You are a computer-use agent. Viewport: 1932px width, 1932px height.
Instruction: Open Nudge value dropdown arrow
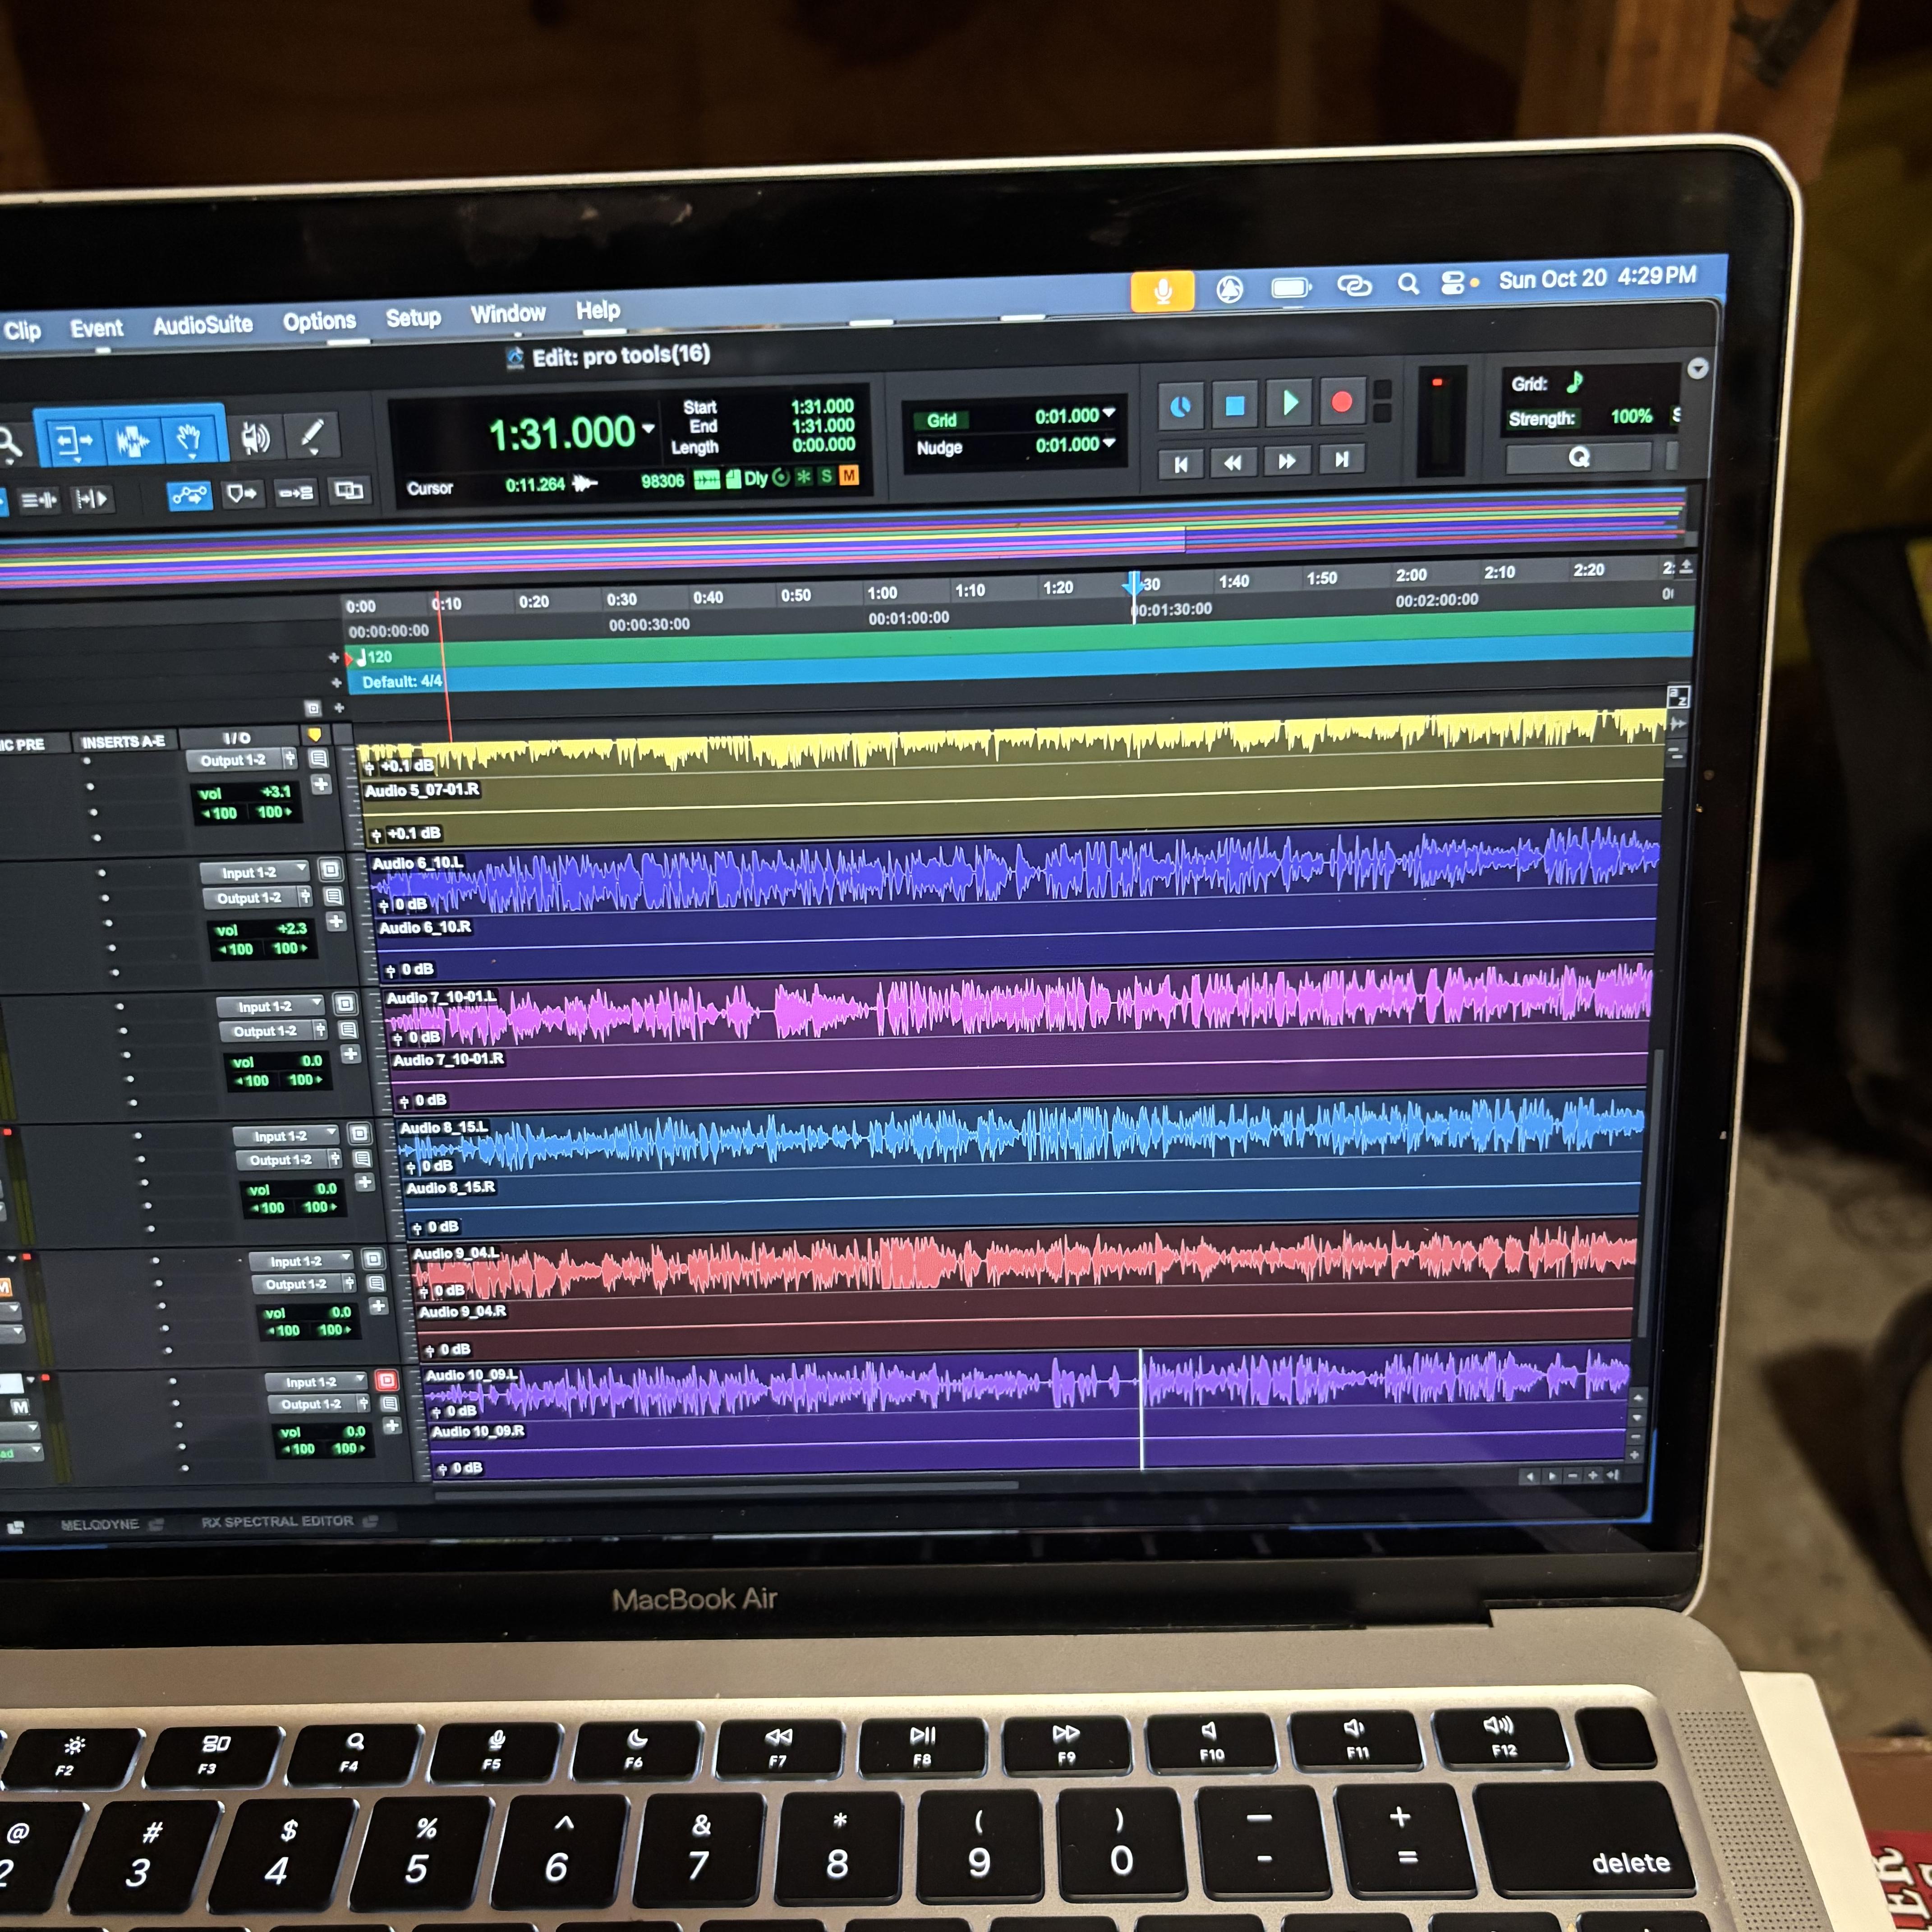1108,442
